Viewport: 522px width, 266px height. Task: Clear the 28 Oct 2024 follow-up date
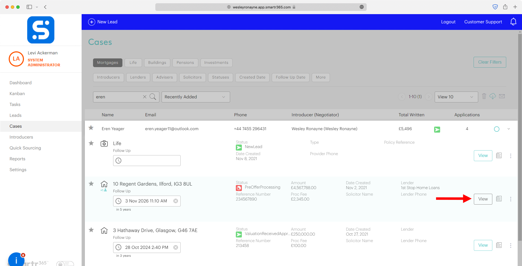point(176,247)
